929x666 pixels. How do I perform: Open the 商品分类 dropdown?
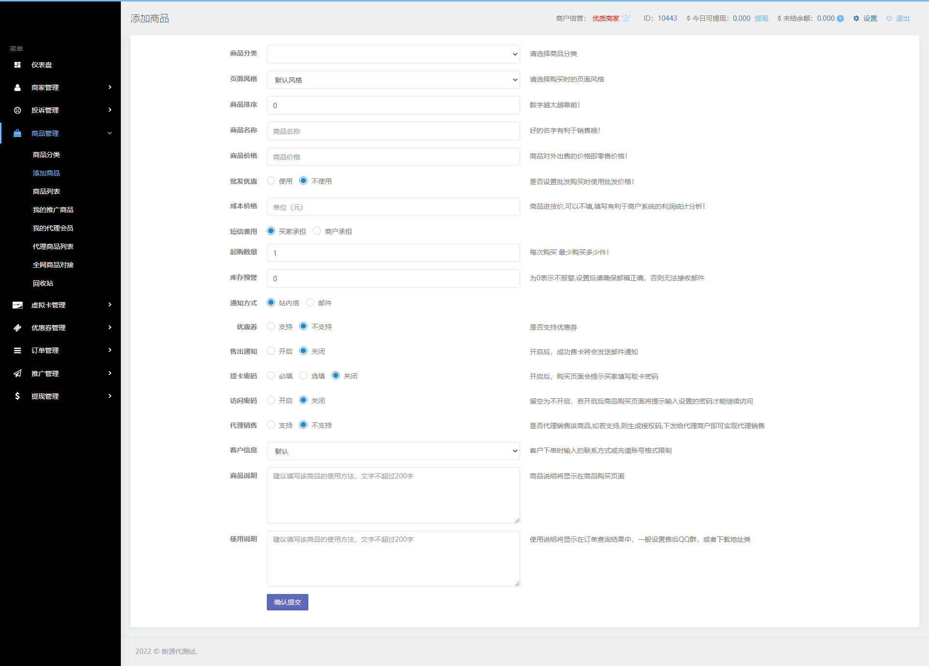(393, 54)
